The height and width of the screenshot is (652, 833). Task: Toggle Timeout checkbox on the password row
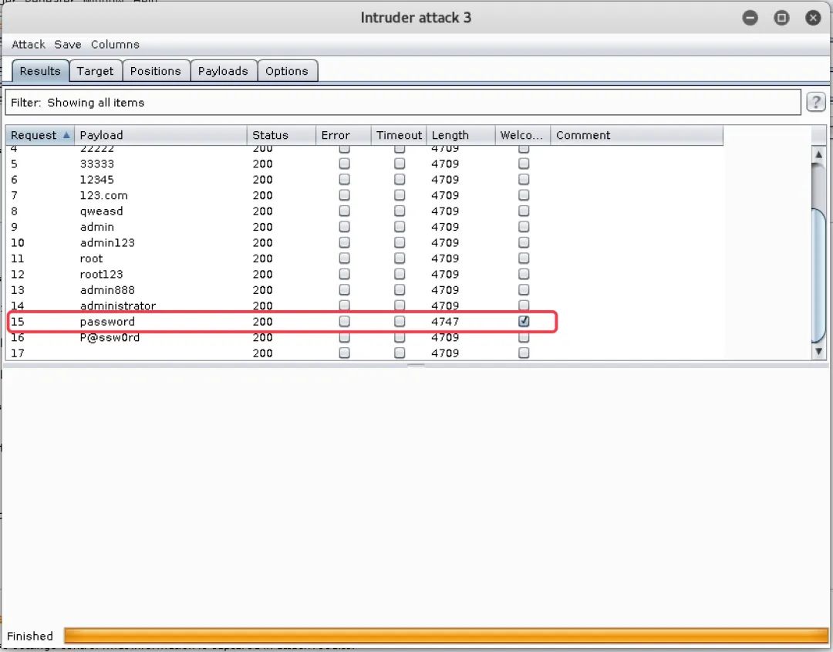pyautogui.click(x=400, y=321)
